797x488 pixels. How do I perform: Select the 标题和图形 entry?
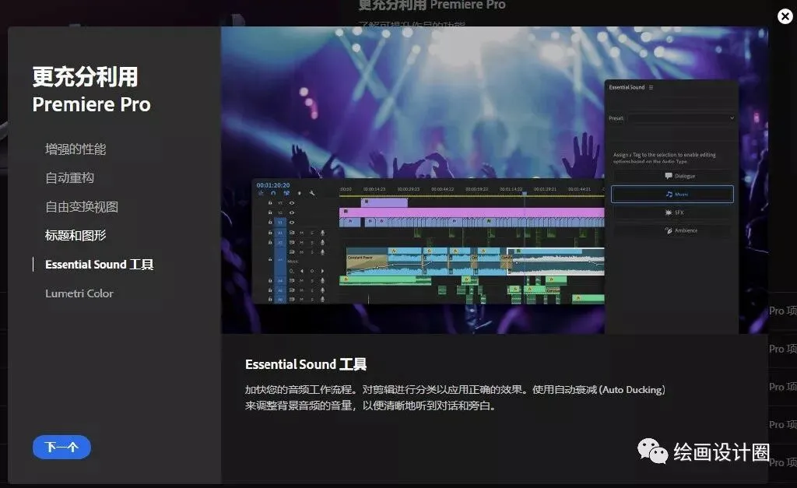[x=75, y=235]
